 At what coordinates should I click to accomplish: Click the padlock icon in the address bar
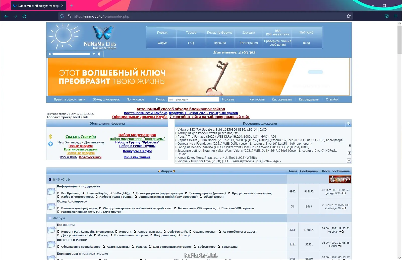point(69,16)
